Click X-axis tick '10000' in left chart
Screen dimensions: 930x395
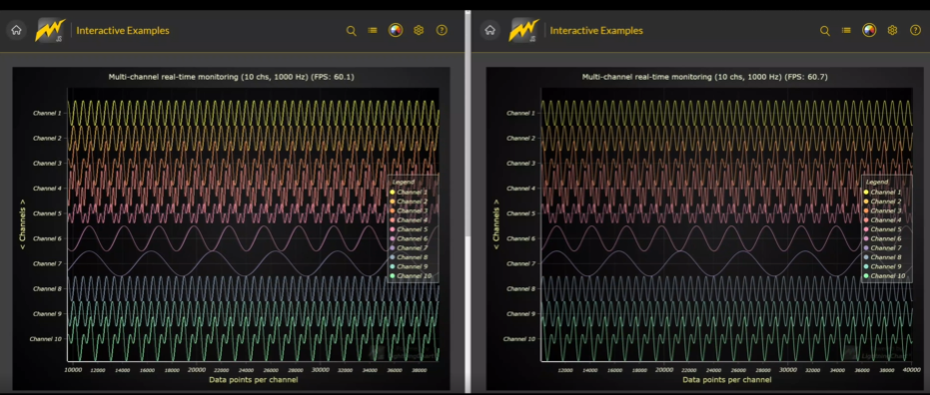tap(73, 369)
